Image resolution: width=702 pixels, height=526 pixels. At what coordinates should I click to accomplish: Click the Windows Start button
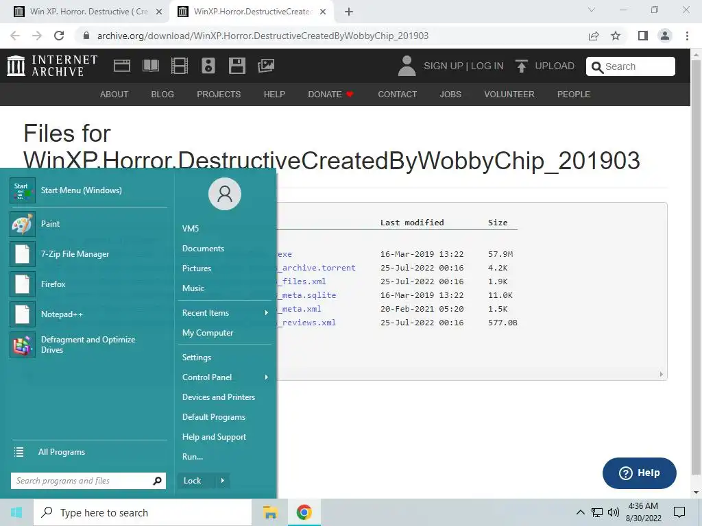16,512
